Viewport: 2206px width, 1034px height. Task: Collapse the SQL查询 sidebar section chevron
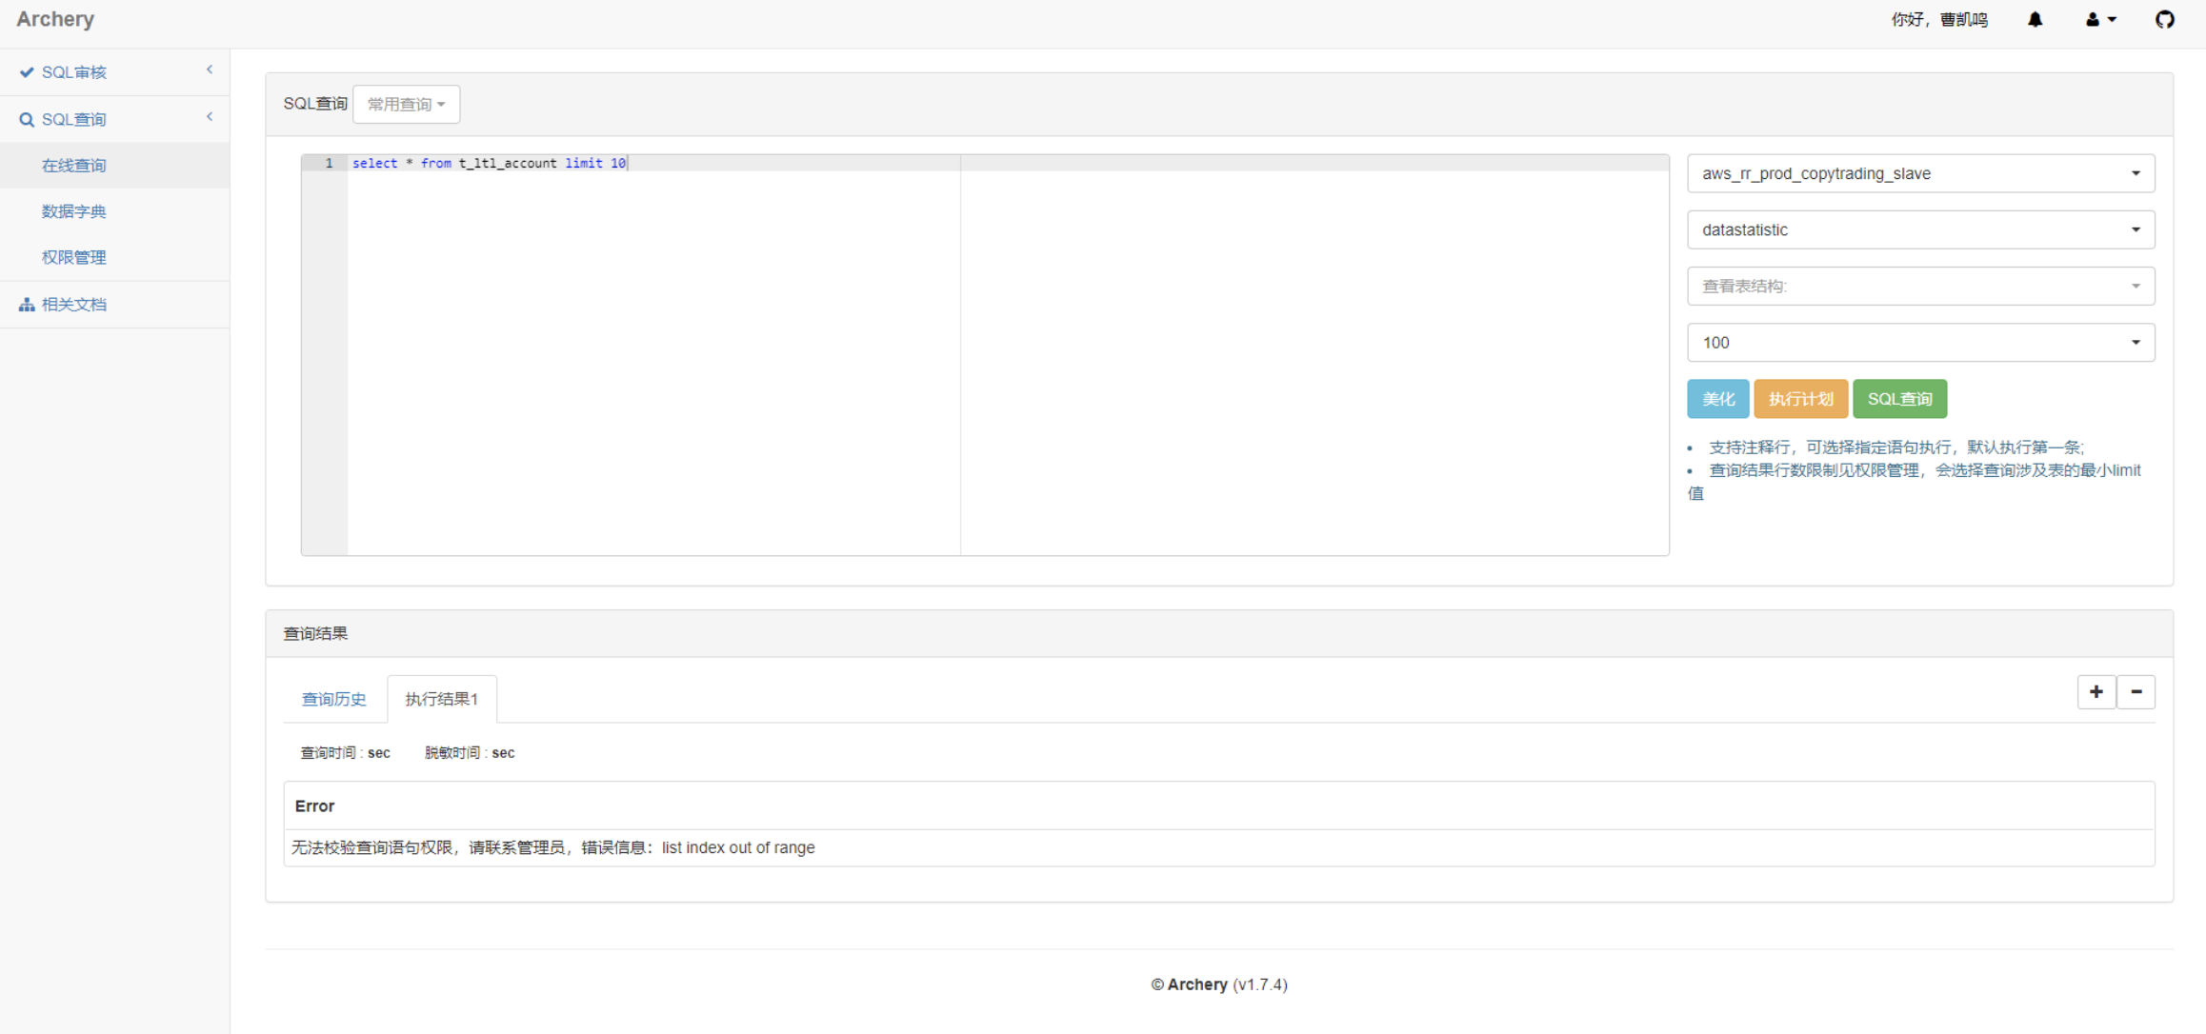209,116
